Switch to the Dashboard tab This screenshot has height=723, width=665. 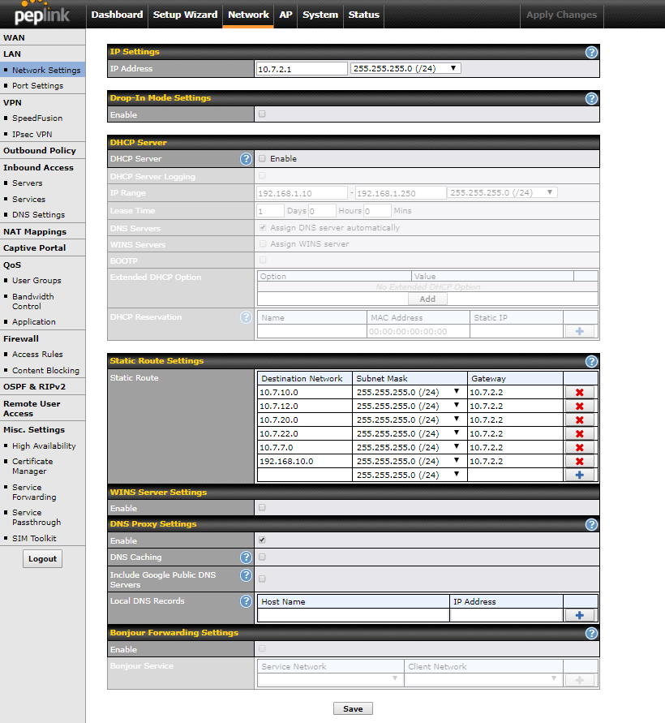(117, 15)
